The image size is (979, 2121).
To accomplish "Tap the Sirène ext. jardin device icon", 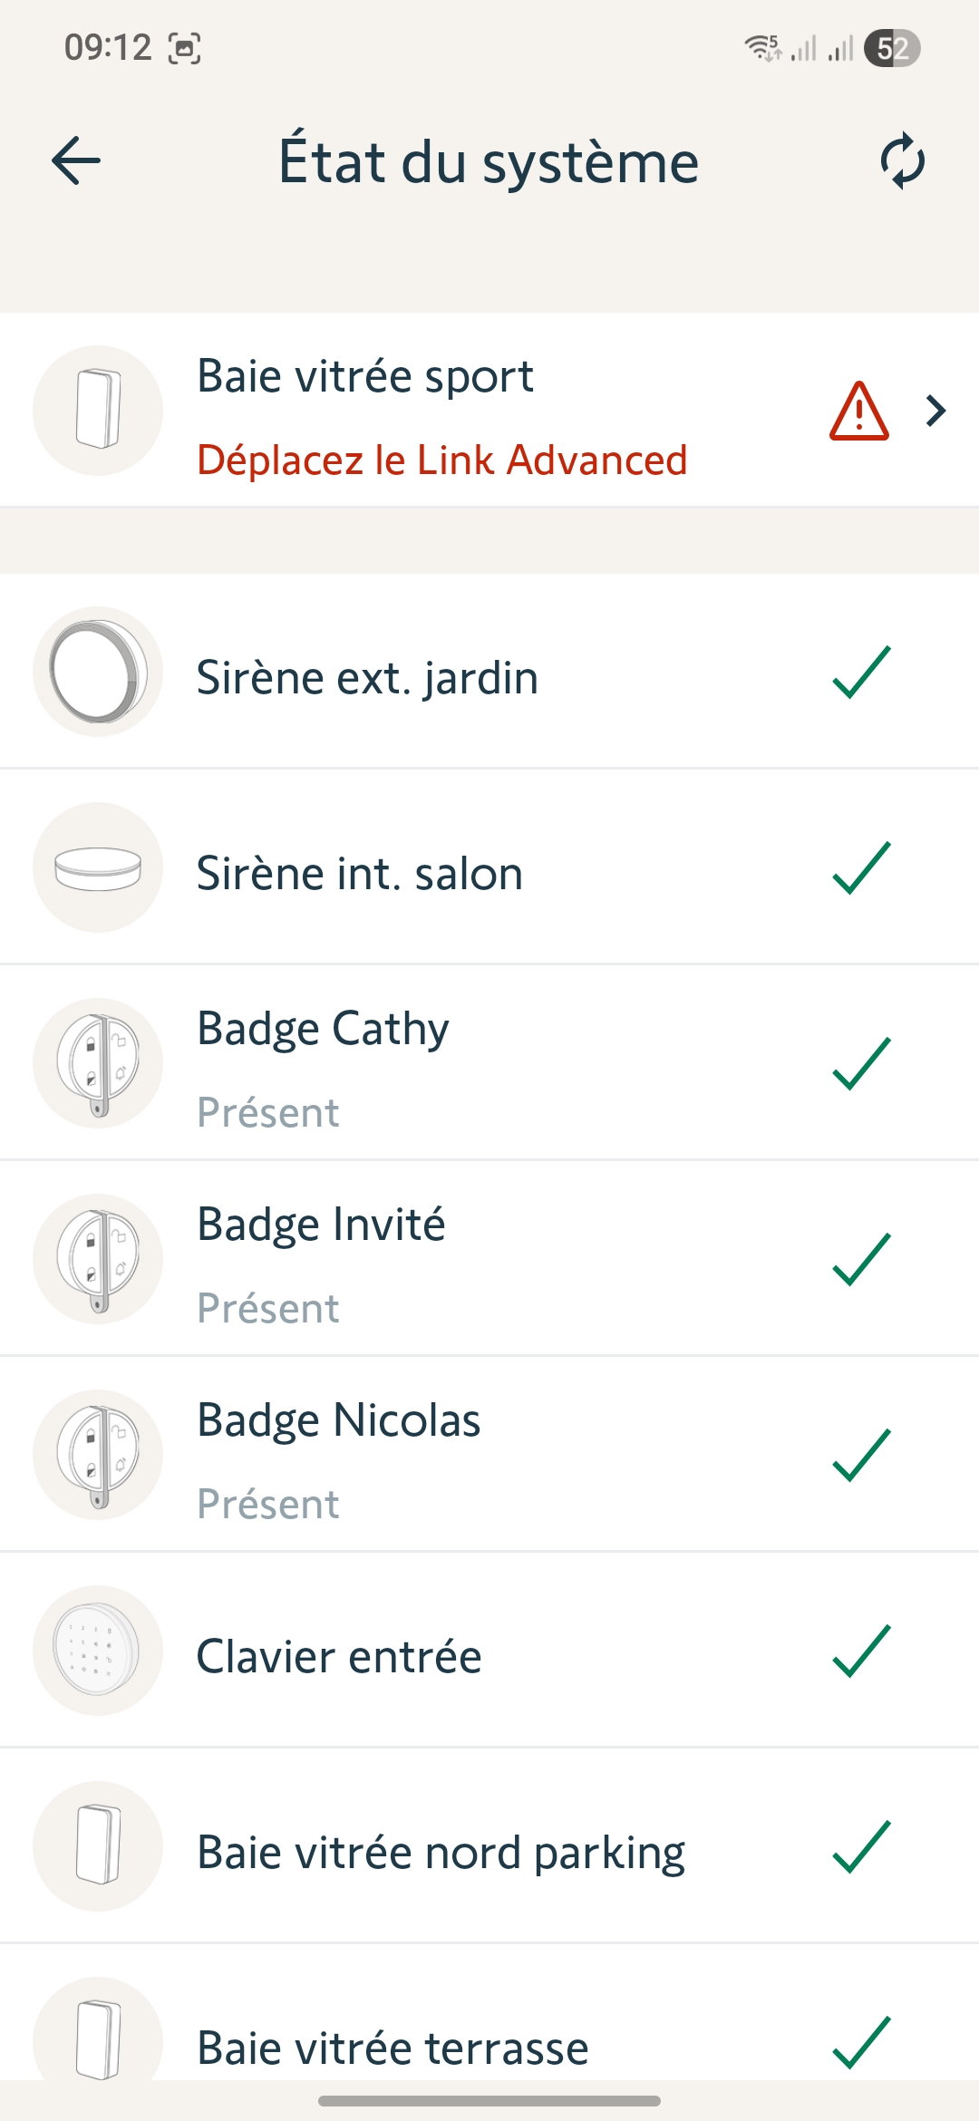I will 98,672.
